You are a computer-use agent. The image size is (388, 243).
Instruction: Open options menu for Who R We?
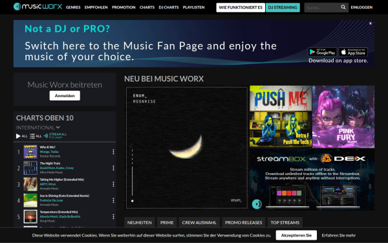tap(113, 152)
